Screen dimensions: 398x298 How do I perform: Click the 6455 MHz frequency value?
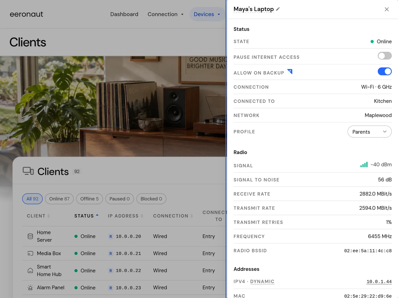pyautogui.click(x=380, y=236)
